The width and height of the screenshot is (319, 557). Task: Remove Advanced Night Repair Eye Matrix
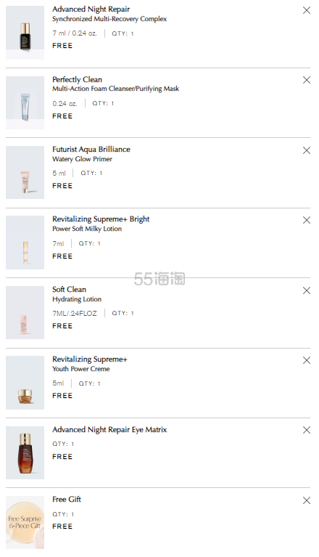[x=307, y=430]
